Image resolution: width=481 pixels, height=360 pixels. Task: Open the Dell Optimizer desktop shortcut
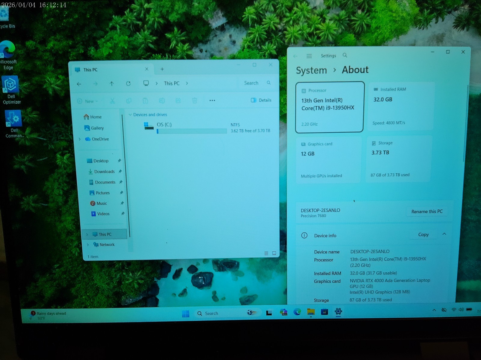pyautogui.click(x=11, y=90)
